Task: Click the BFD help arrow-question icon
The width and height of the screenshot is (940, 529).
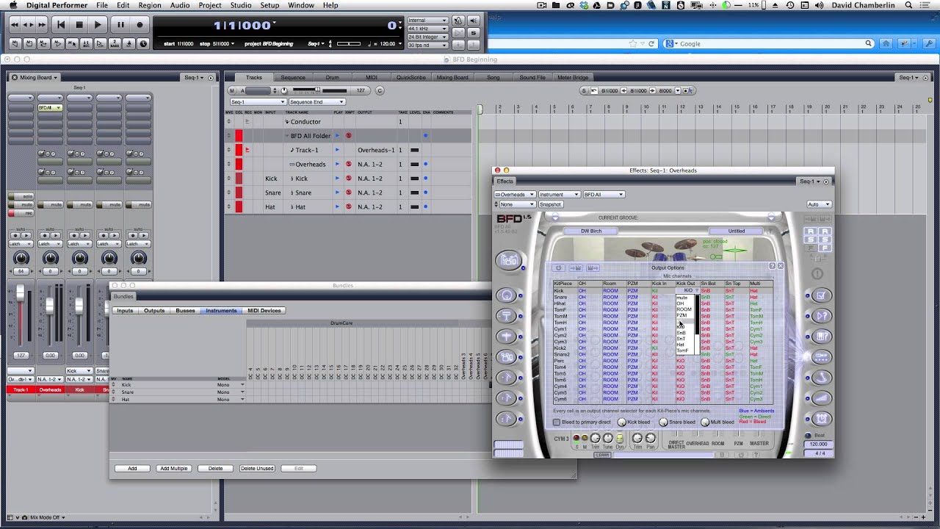Action: [x=822, y=316]
